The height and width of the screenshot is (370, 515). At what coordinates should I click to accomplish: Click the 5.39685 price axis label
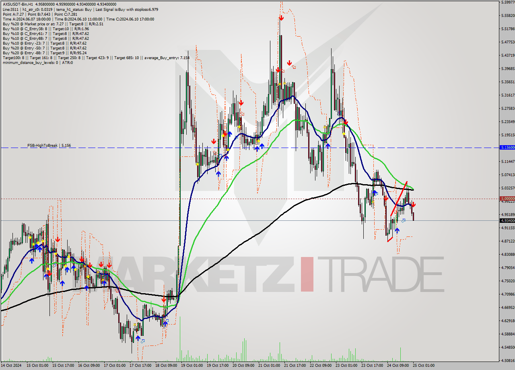click(507, 68)
